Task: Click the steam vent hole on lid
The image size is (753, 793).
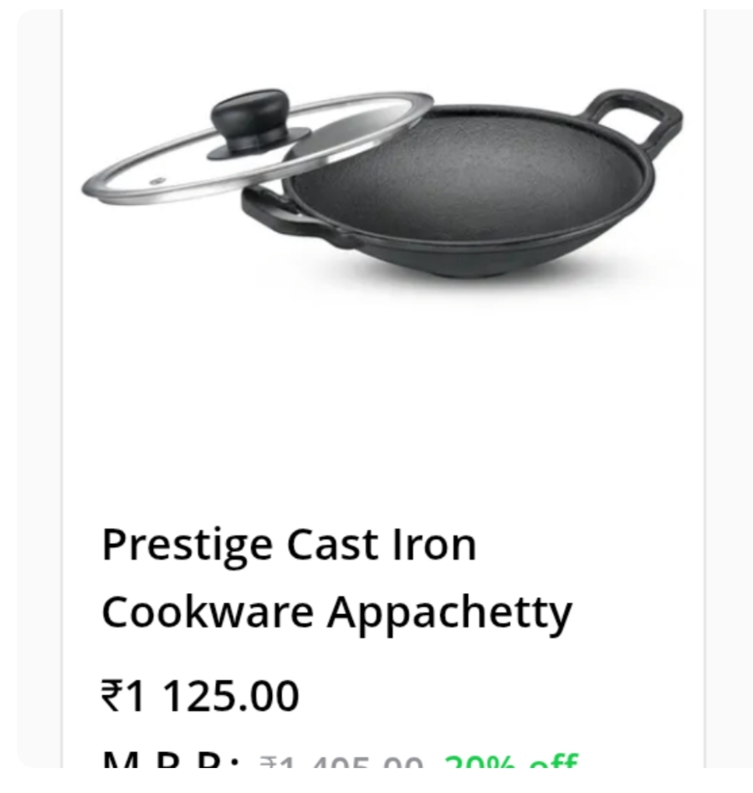Action: 157,181
